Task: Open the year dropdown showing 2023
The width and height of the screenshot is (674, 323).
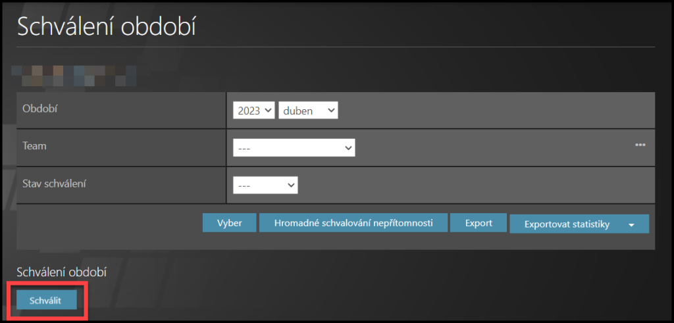Action: tap(253, 111)
